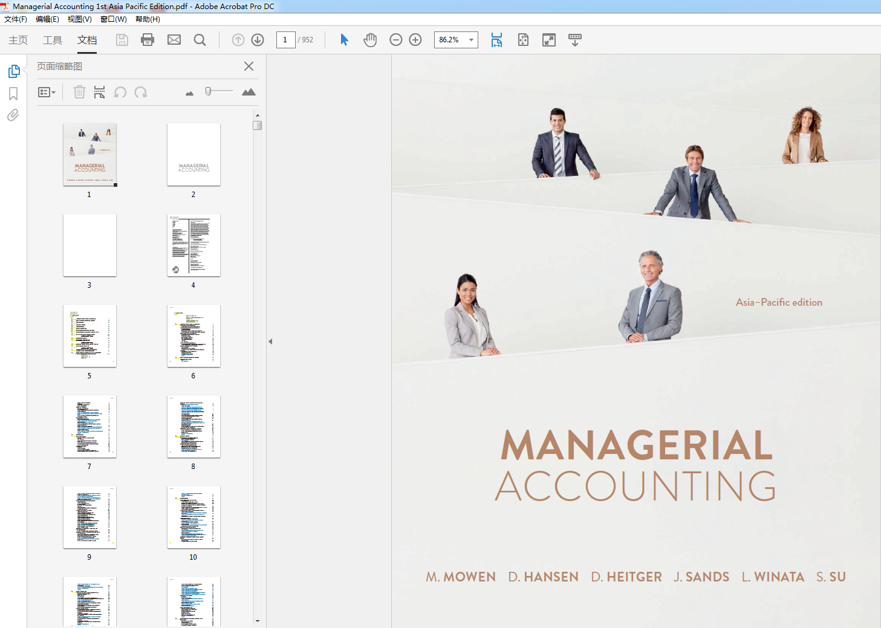
Task: Switch to 工具 tab
Action: (x=53, y=40)
